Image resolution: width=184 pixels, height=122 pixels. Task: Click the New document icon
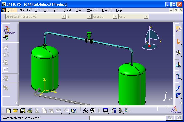(8, 110)
